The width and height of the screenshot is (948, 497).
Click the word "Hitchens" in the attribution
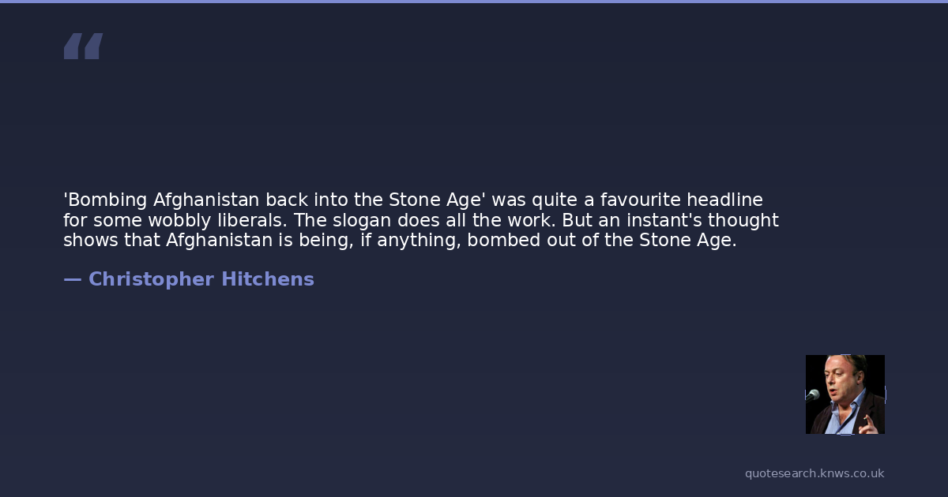(268, 279)
